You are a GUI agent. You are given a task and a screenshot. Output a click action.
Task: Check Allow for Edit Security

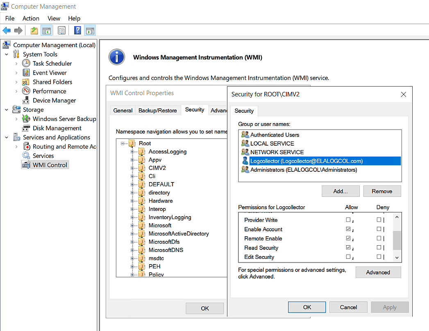click(348, 257)
